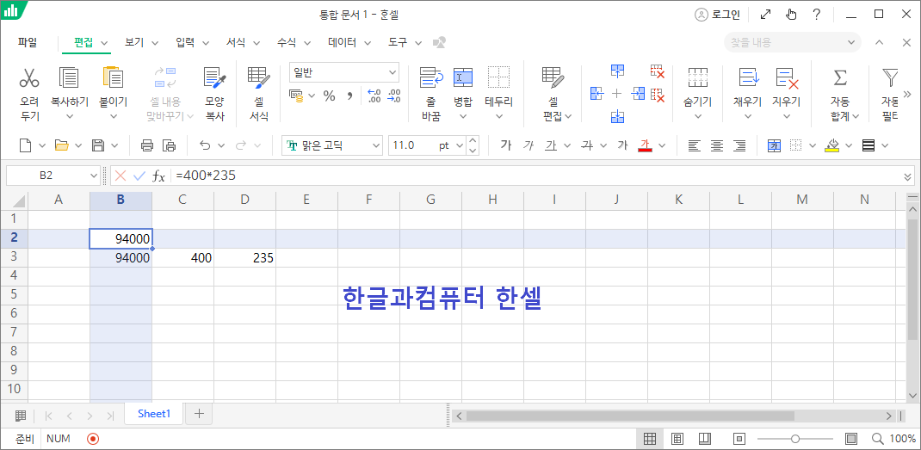Viewport: 921px width, 450px height.
Task: Click the 숨기기 hide icon
Action: [697, 77]
